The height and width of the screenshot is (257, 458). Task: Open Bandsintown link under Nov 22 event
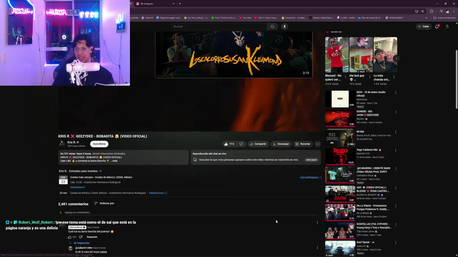(78, 187)
